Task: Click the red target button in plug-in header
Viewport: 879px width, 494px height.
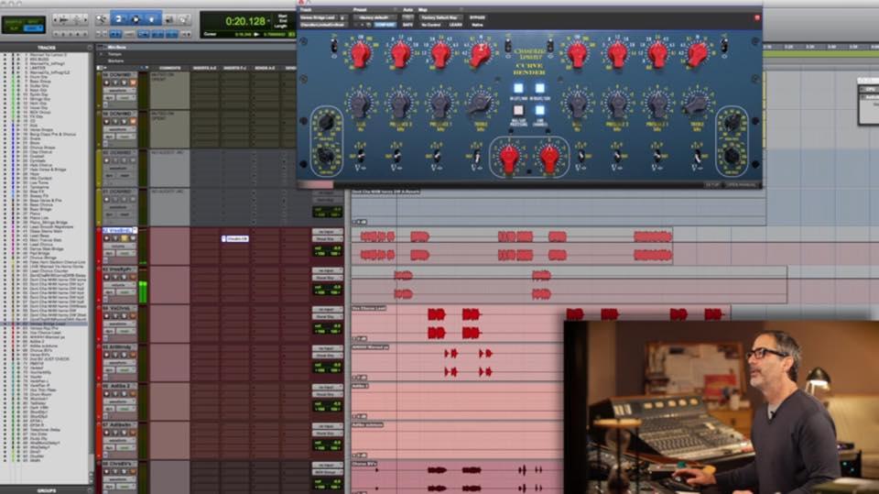Action: click(757, 17)
